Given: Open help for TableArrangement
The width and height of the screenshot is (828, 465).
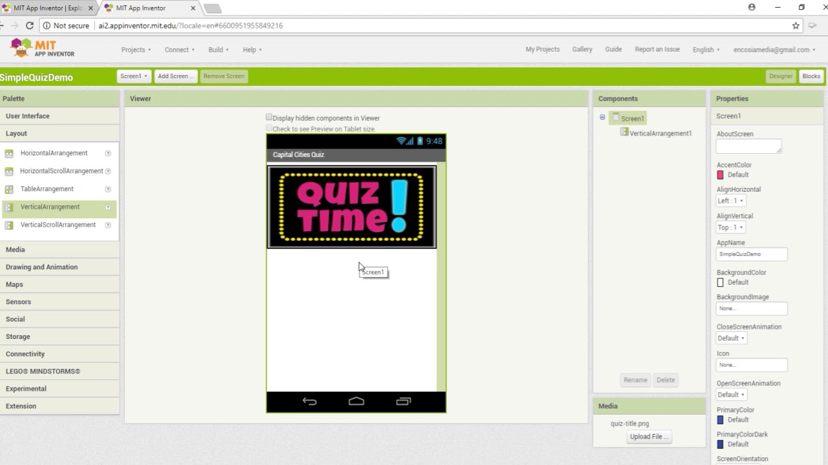Looking at the screenshot, I should click(108, 189).
